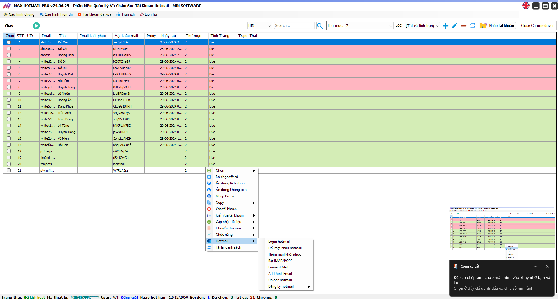Click into the Search input field

(x=294, y=26)
